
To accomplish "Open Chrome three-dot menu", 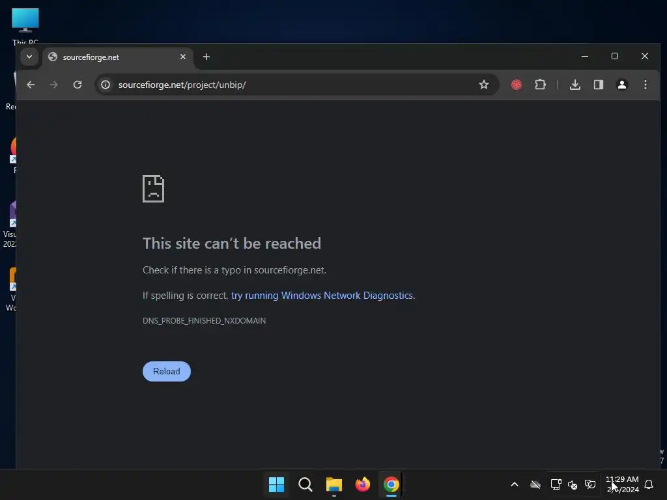I will [x=646, y=85].
